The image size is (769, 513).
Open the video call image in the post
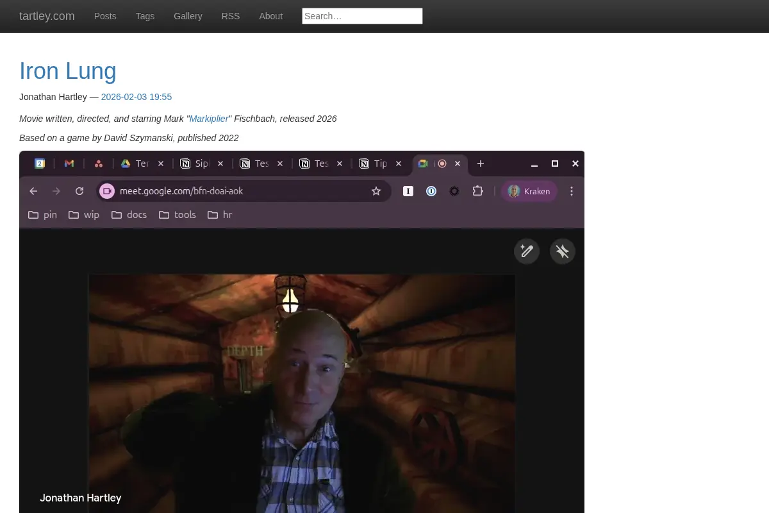[x=302, y=332]
